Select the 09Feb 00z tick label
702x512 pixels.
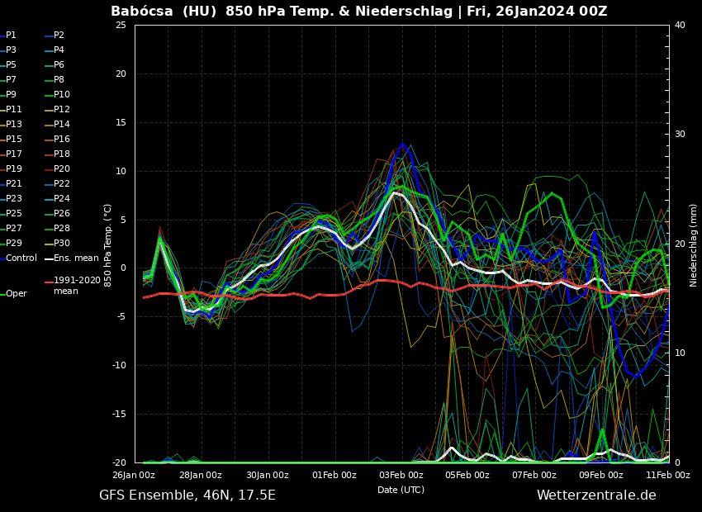[601, 475]
